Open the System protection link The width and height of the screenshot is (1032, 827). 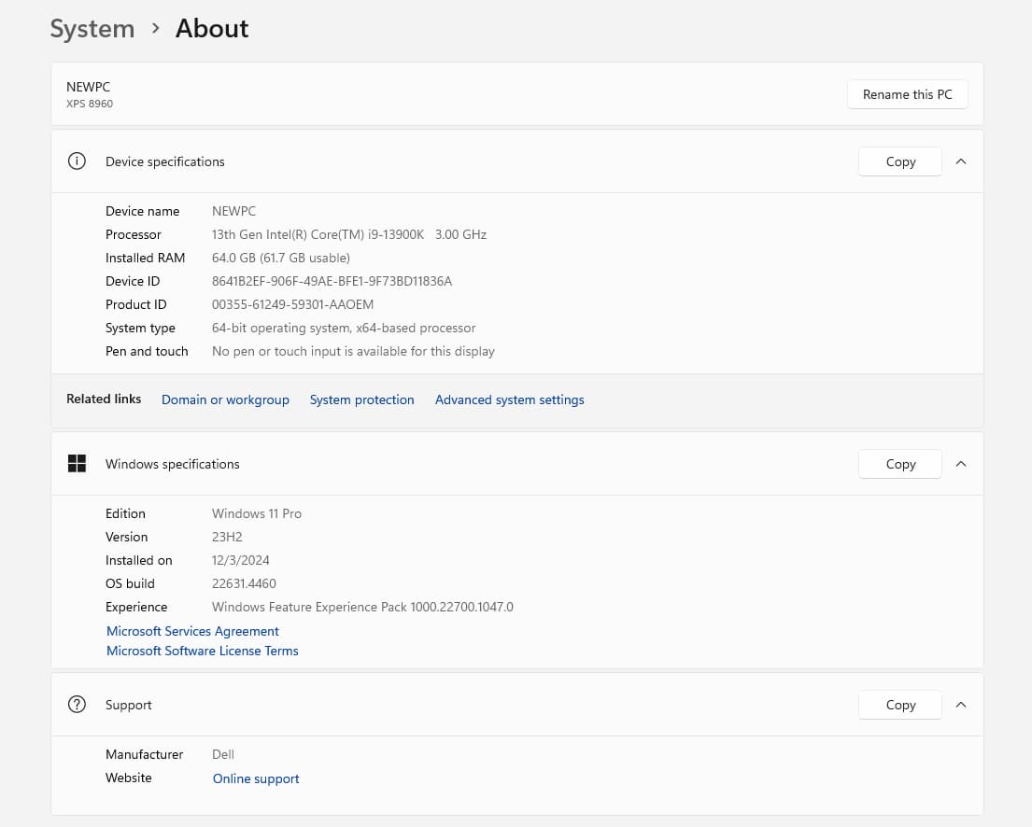point(361,399)
